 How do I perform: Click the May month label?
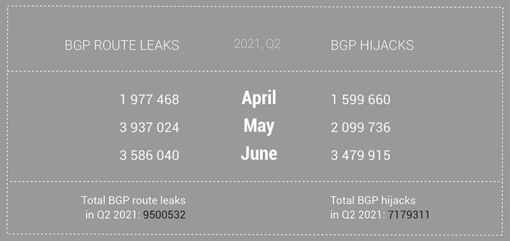point(259,125)
